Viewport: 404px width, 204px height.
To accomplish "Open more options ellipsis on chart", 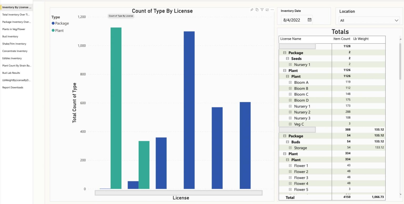I will point(272,10).
